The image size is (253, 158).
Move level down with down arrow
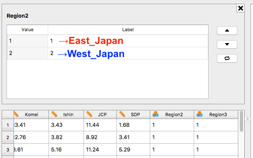[227, 44]
